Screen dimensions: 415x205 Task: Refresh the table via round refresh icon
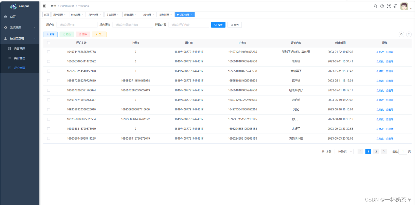[x=409, y=34]
